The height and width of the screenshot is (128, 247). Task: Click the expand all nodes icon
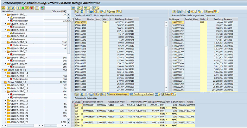pyautogui.click(x=9, y=8)
